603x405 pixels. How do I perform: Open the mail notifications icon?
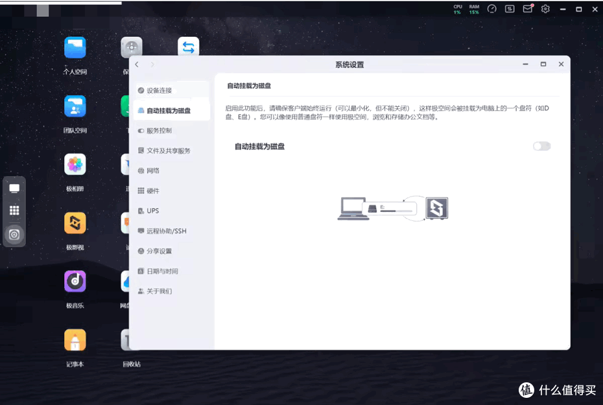point(528,8)
